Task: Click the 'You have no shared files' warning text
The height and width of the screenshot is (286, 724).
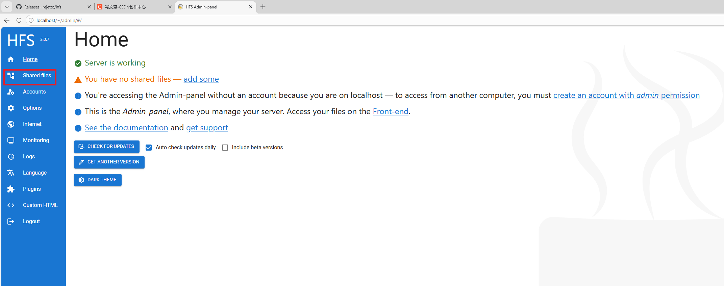Action: 128,79
